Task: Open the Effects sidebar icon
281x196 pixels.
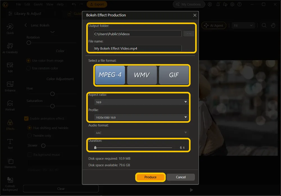Action: [10, 125]
